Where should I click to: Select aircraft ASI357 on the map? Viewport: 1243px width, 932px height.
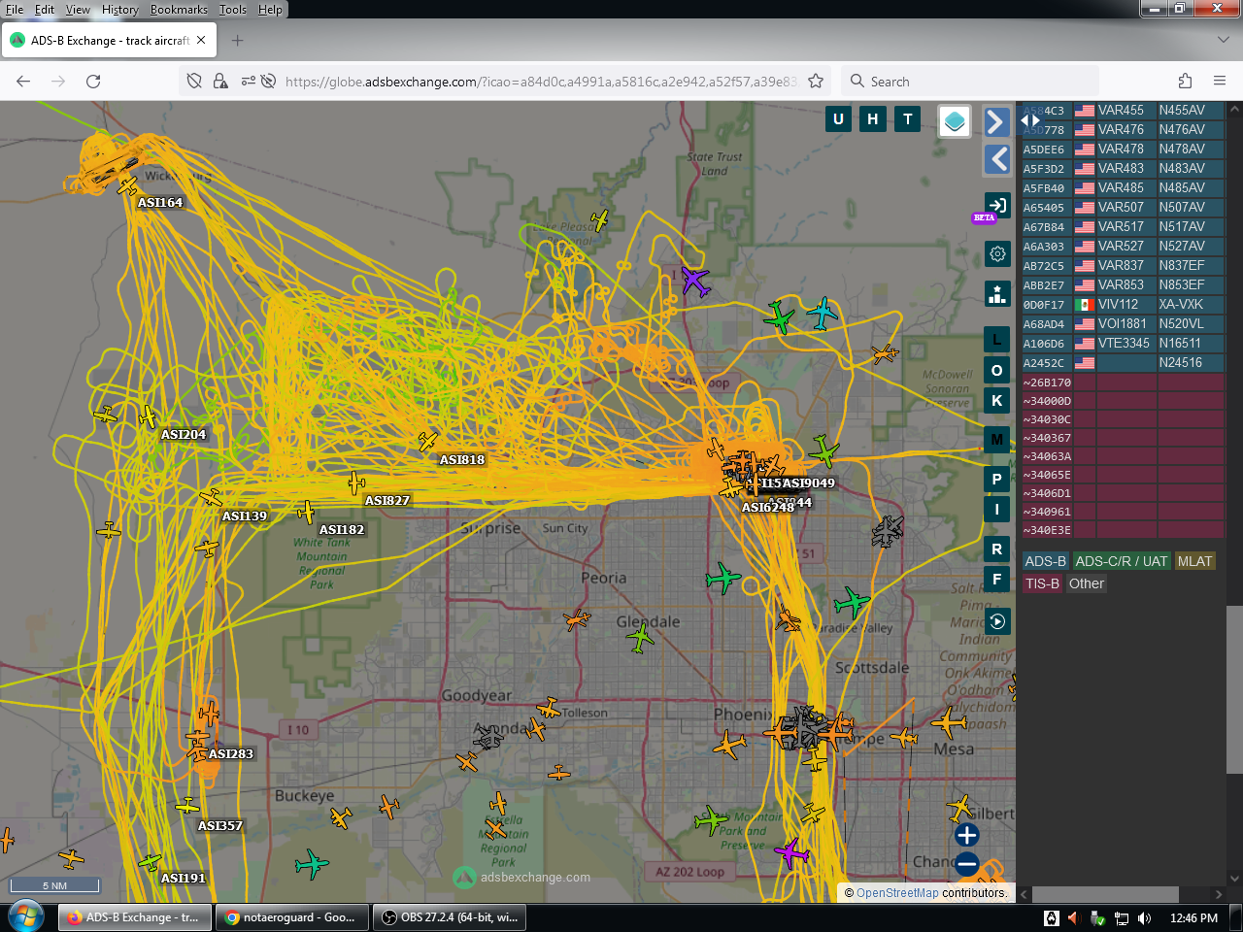pyautogui.click(x=187, y=806)
